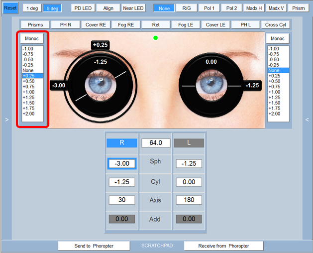
Task: Select the Pol 1 filter
Action: [x=210, y=8]
